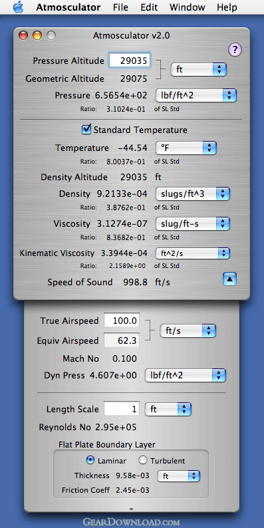Screen dimensions: 264x528
Task: Open the Help menu
Action: coord(227,7)
